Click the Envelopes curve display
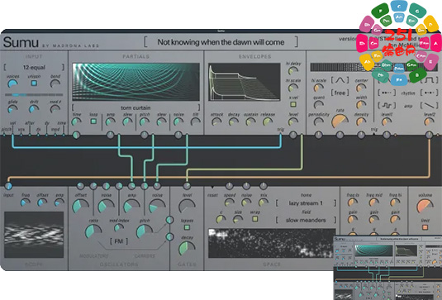The image size is (442, 300). click(244, 82)
